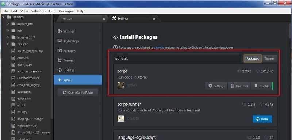Click the Settings sliders icon in sidebar

60,31
